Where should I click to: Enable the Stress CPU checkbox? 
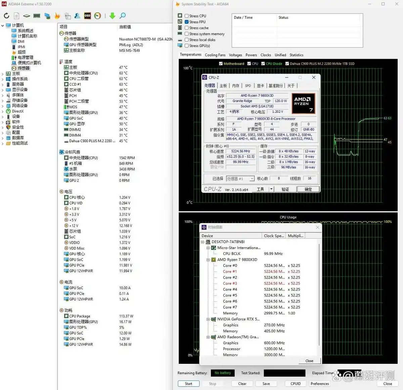point(186,16)
